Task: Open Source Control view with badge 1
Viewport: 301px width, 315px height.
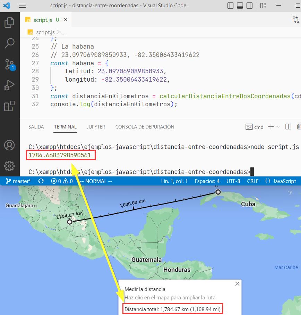Action: click(10, 65)
